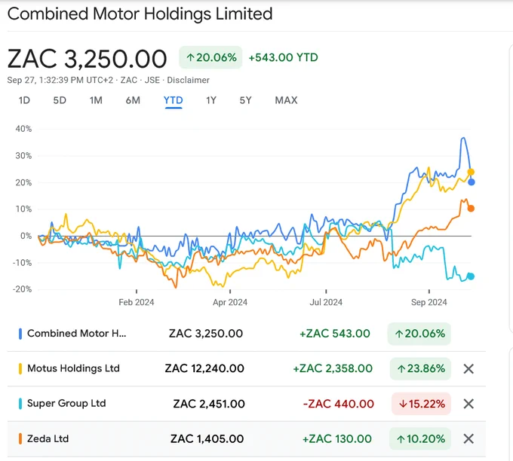The image size is (513, 461).
Task: Click the Apr 2024 axis label
Action: pos(230,302)
